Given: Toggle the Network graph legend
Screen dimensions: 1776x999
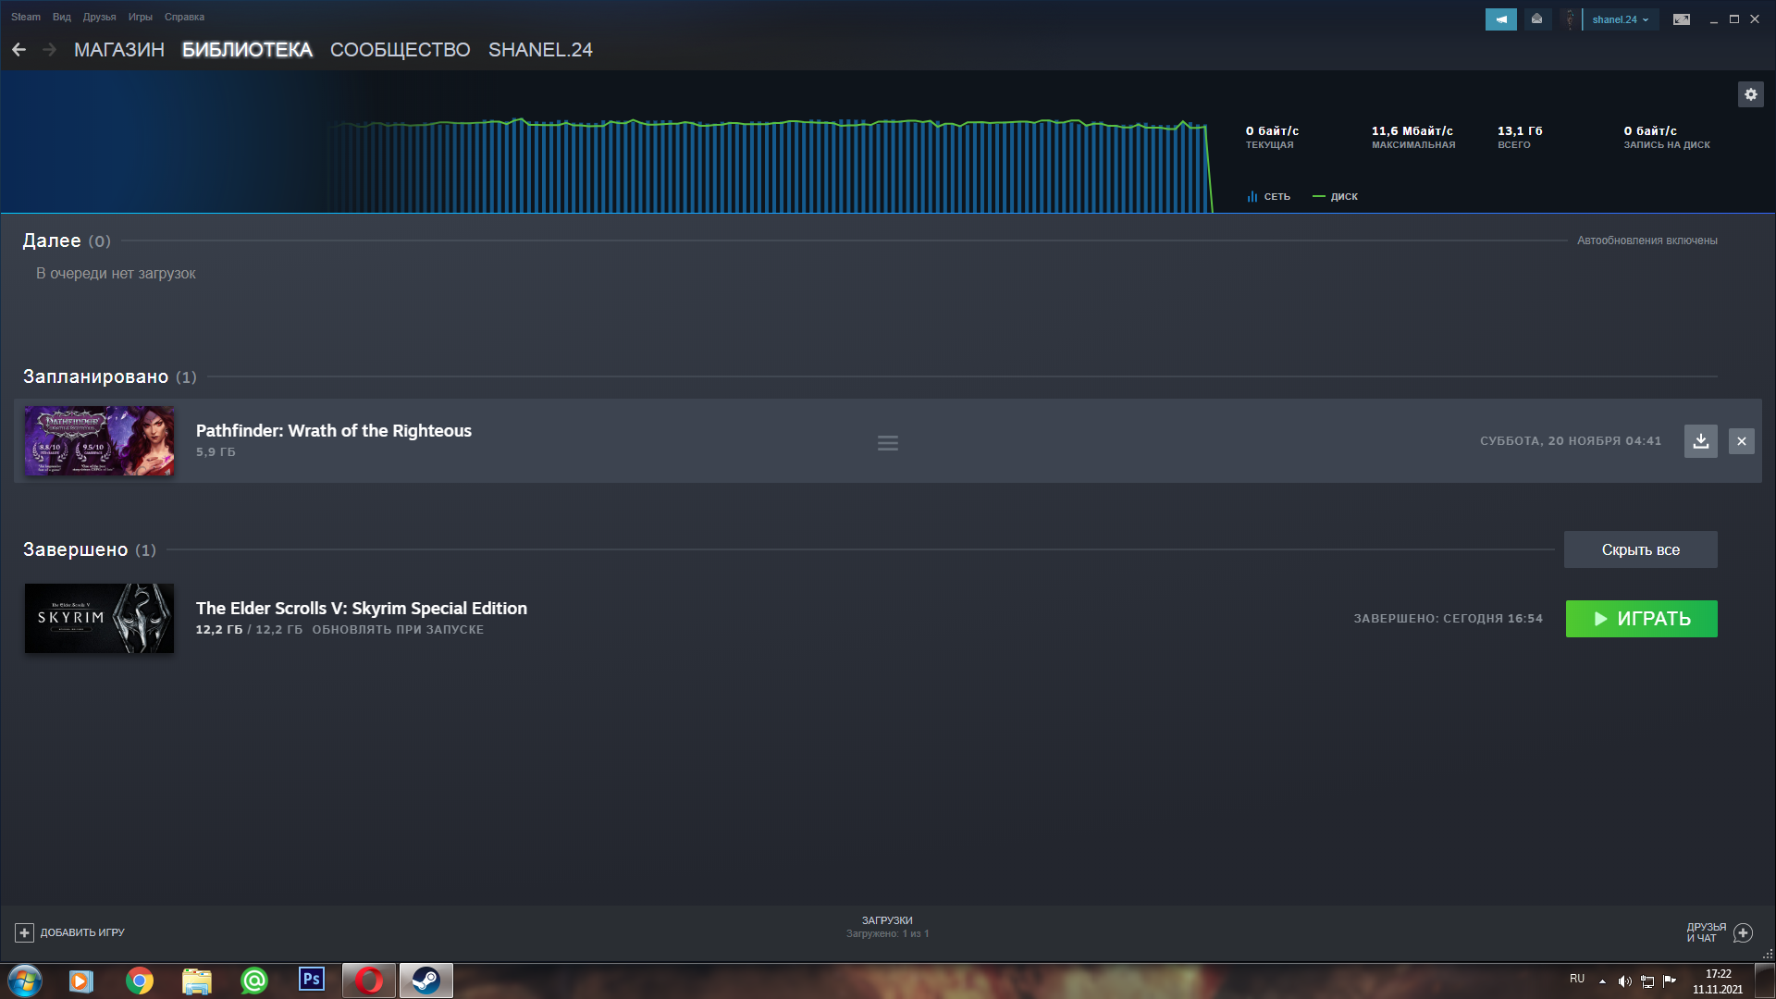Looking at the screenshot, I should point(1268,196).
